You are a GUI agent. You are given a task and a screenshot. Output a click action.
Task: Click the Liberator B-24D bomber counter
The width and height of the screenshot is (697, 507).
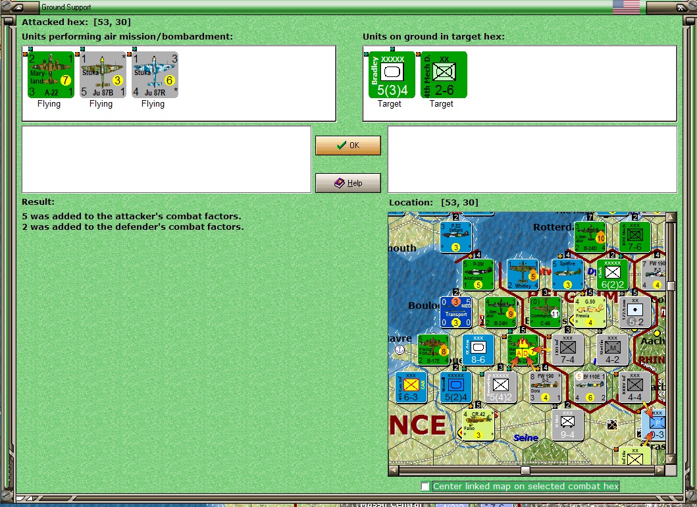click(x=590, y=237)
